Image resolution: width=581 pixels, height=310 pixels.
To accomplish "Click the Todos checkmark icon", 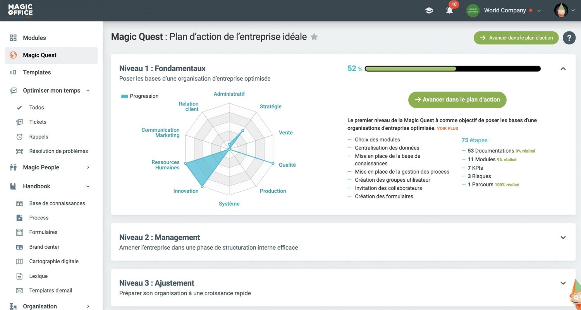I will point(19,107).
